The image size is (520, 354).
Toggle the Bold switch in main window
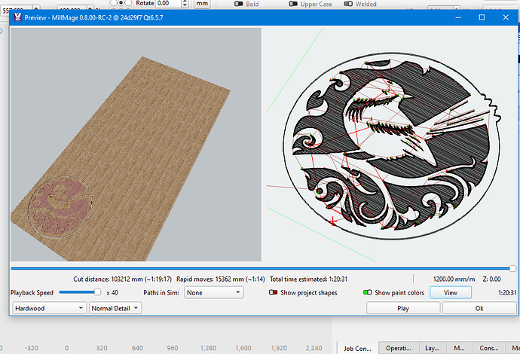click(x=238, y=4)
